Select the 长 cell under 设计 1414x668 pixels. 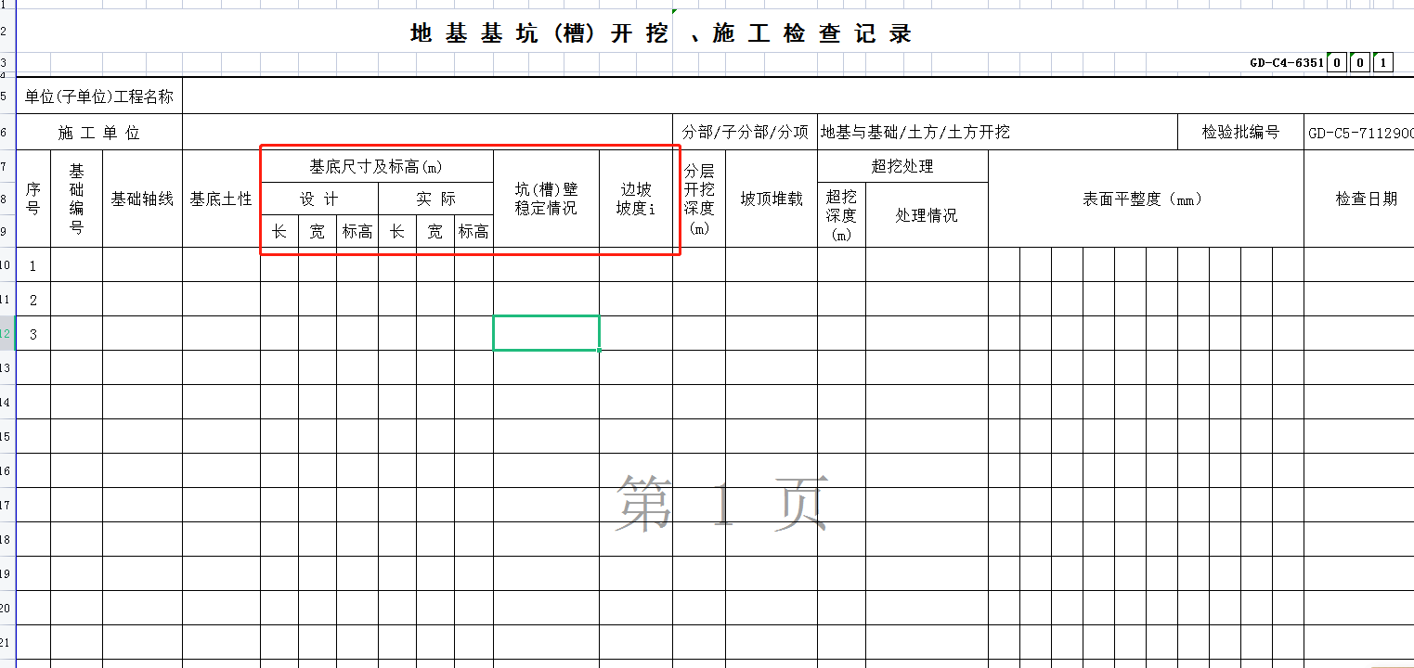tap(279, 232)
